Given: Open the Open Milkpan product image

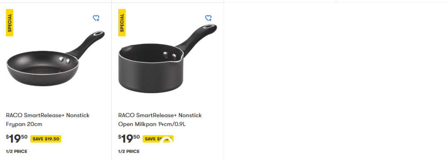Looking at the screenshot, I should (x=168, y=59).
